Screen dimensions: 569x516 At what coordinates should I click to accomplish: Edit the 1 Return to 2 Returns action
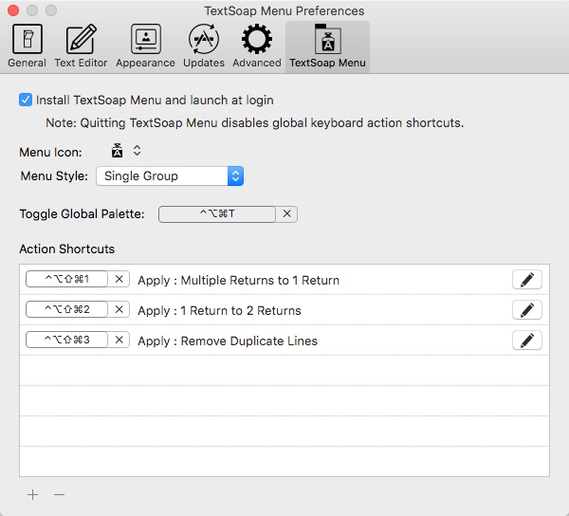(526, 310)
